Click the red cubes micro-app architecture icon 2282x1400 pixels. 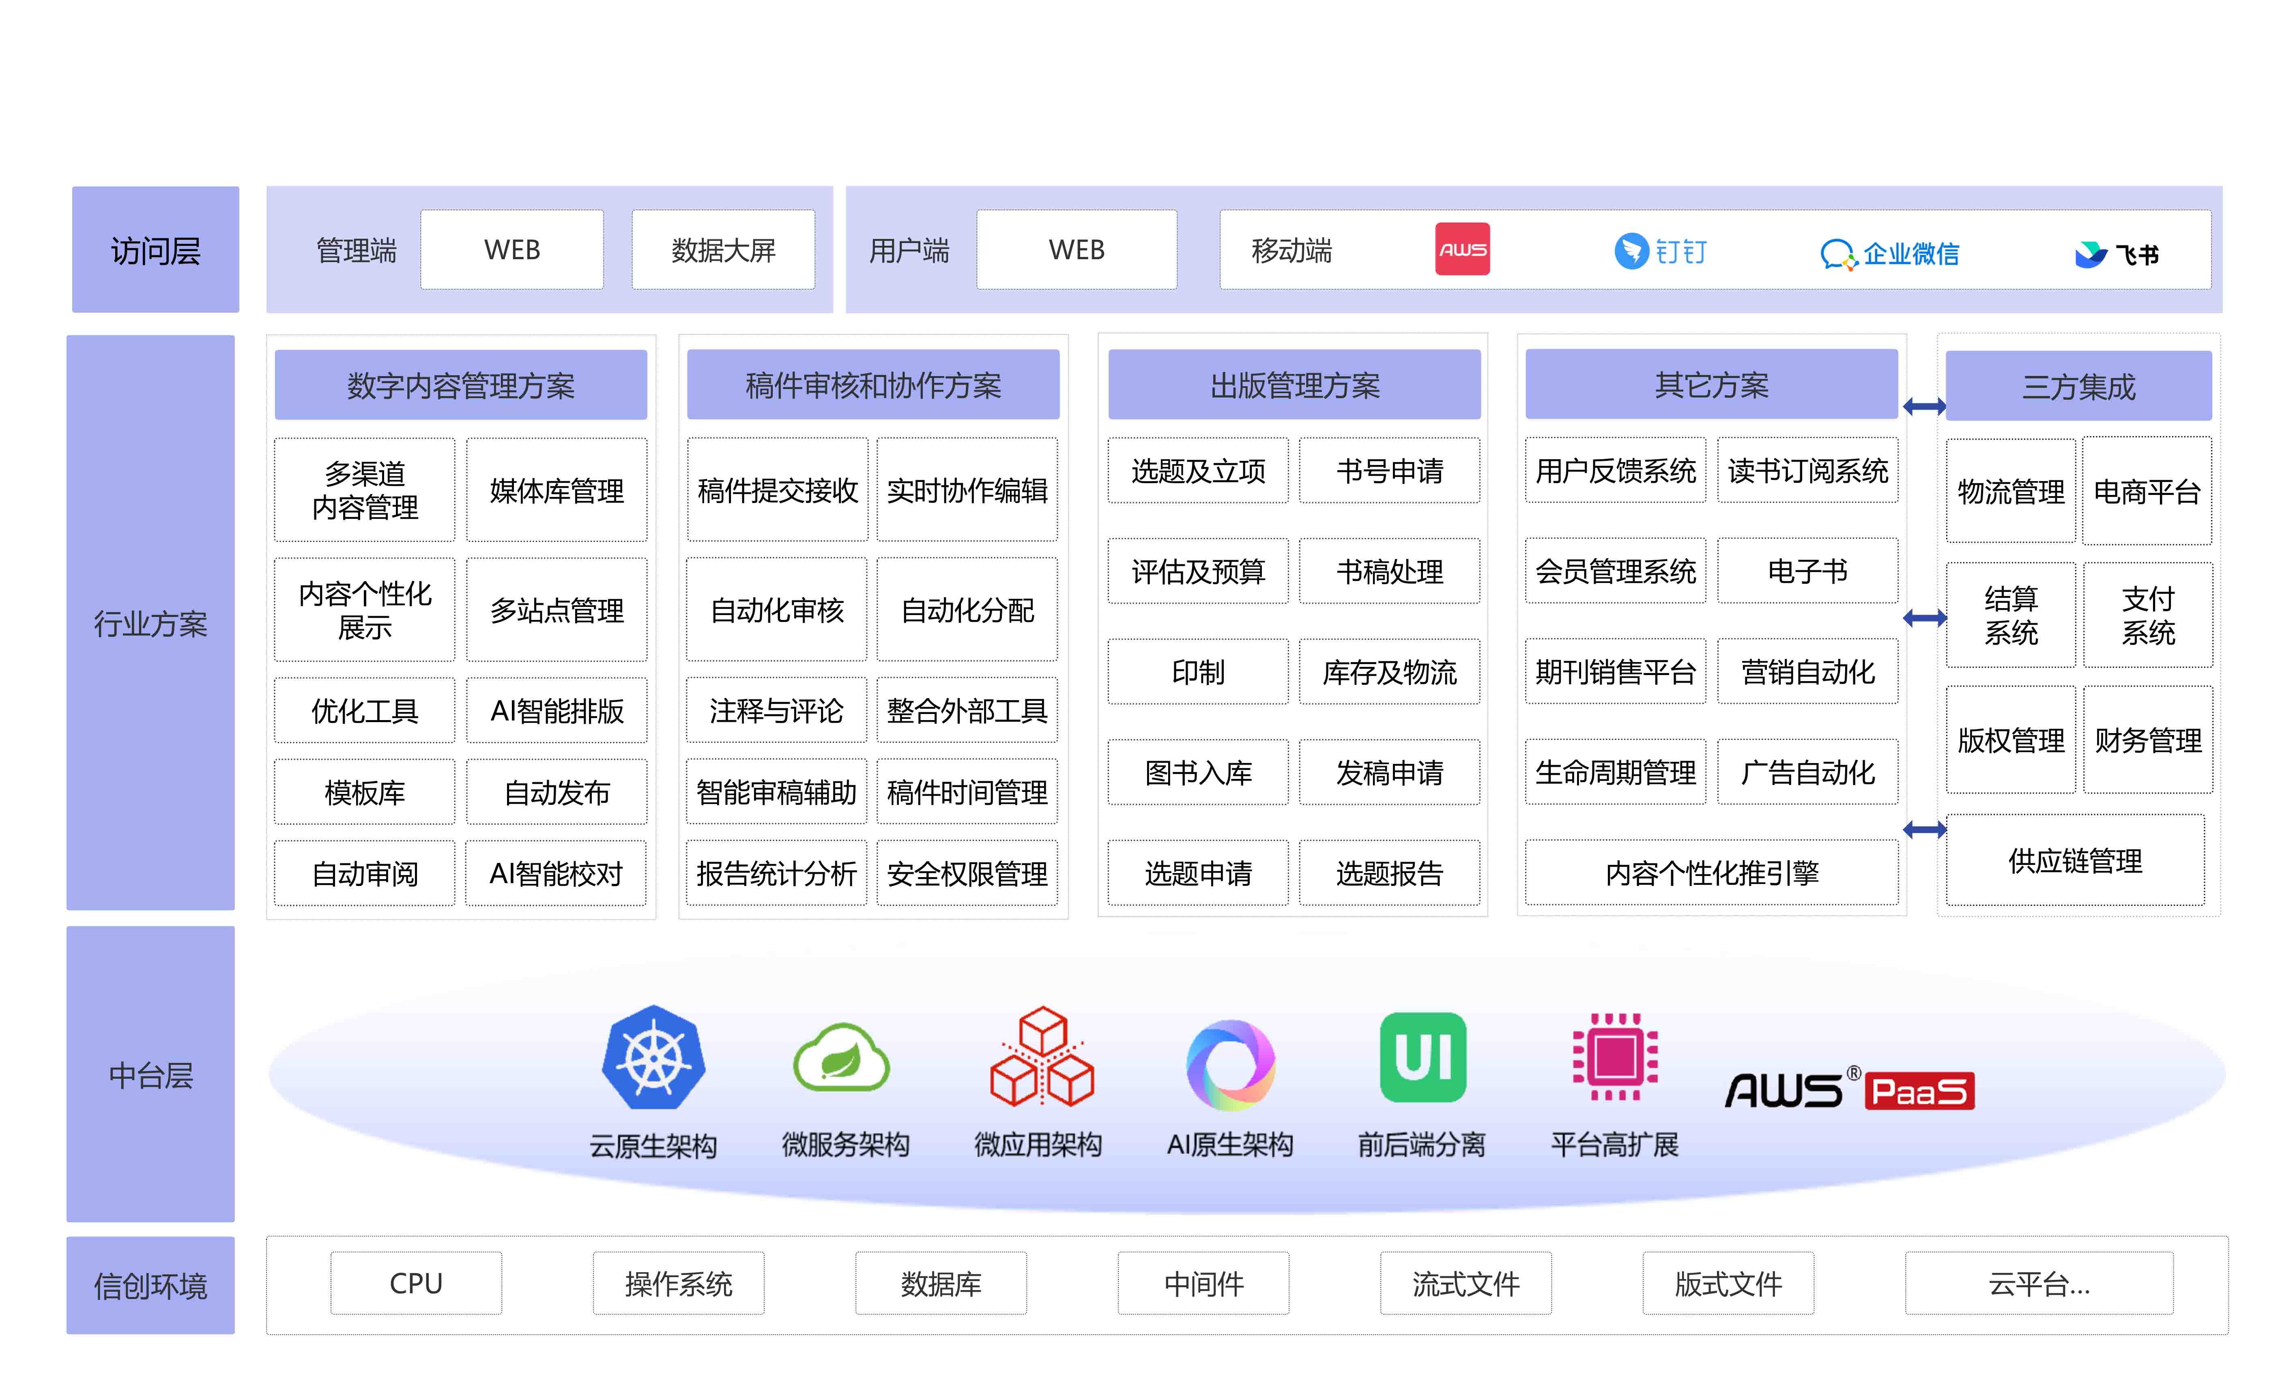click(1042, 1057)
